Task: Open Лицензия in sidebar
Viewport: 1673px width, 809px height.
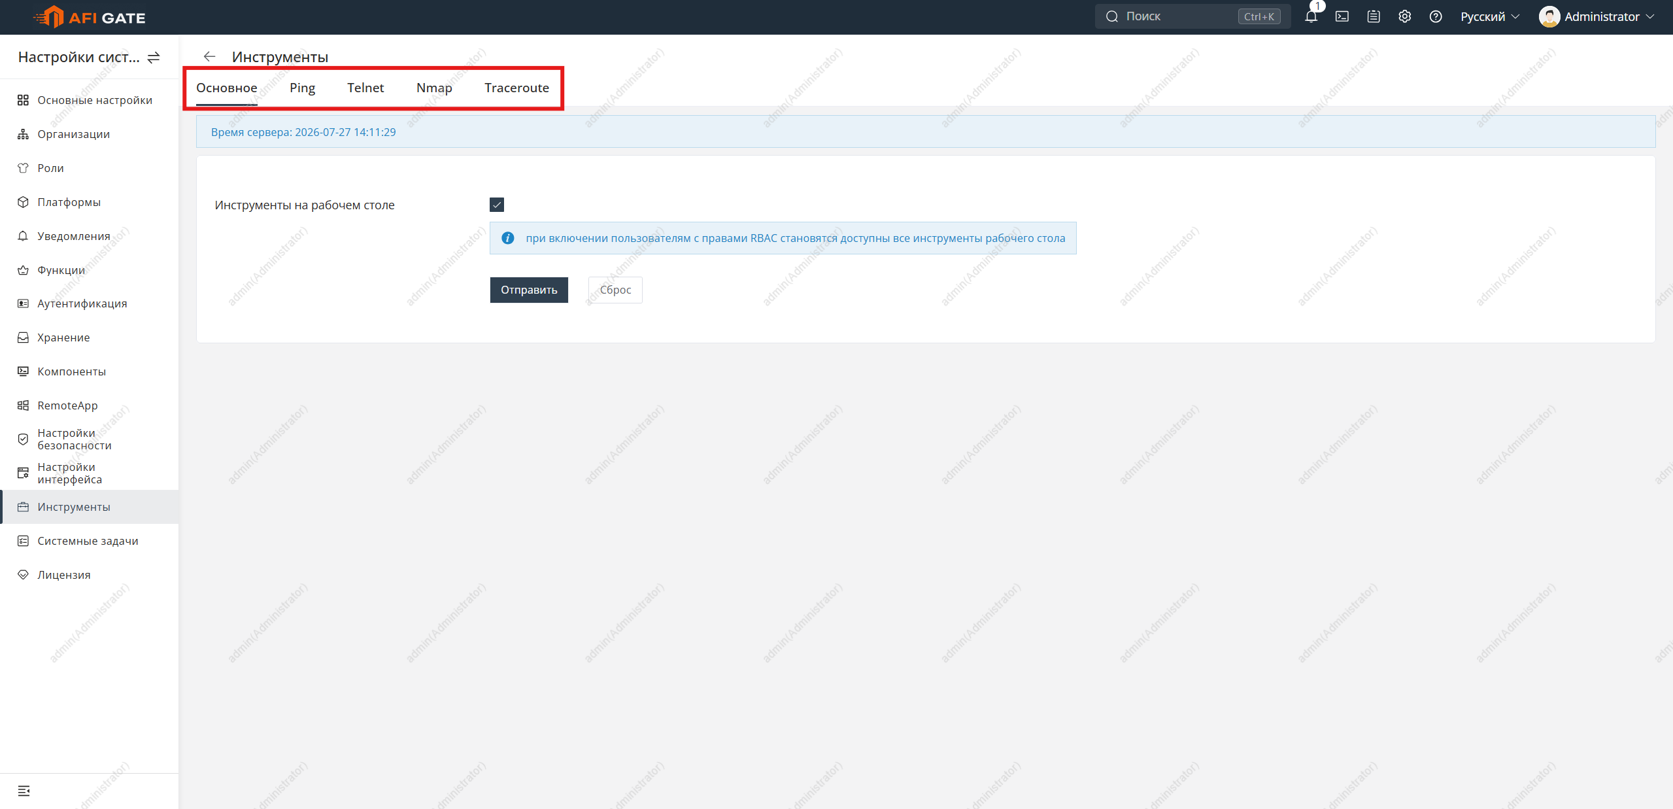Action: (x=90, y=575)
